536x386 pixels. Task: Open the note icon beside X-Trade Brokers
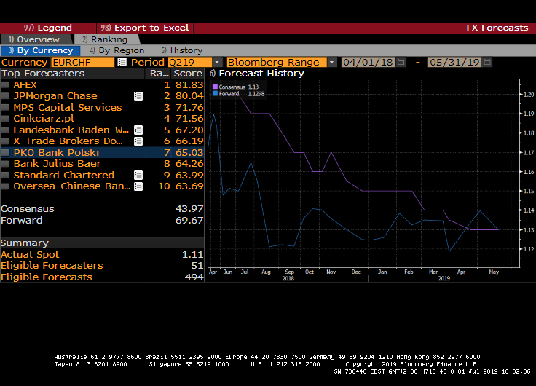138,141
